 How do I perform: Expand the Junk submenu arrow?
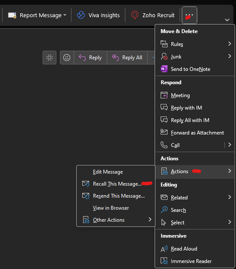pos(230,56)
